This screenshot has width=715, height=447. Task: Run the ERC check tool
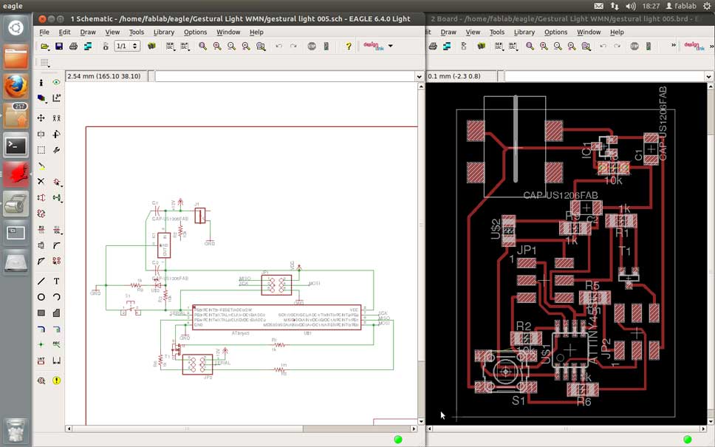coord(41,380)
